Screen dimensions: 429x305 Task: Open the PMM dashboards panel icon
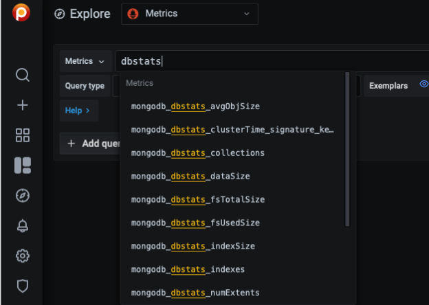(22, 166)
